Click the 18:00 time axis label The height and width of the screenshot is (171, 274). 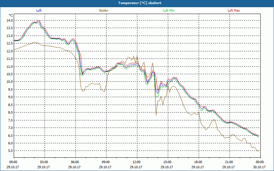199,162
